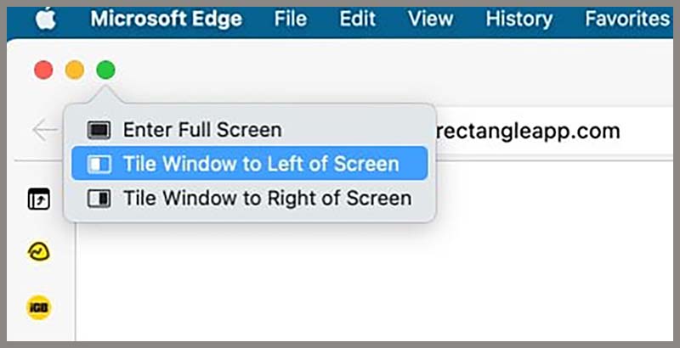Choose Enter Full Screen
This screenshot has width=680, height=348.
[201, 131]
